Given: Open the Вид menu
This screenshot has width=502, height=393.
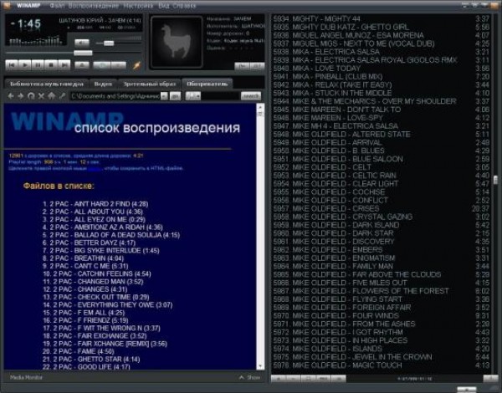Looking at the screenshot, I should click(x=164, y=6).
